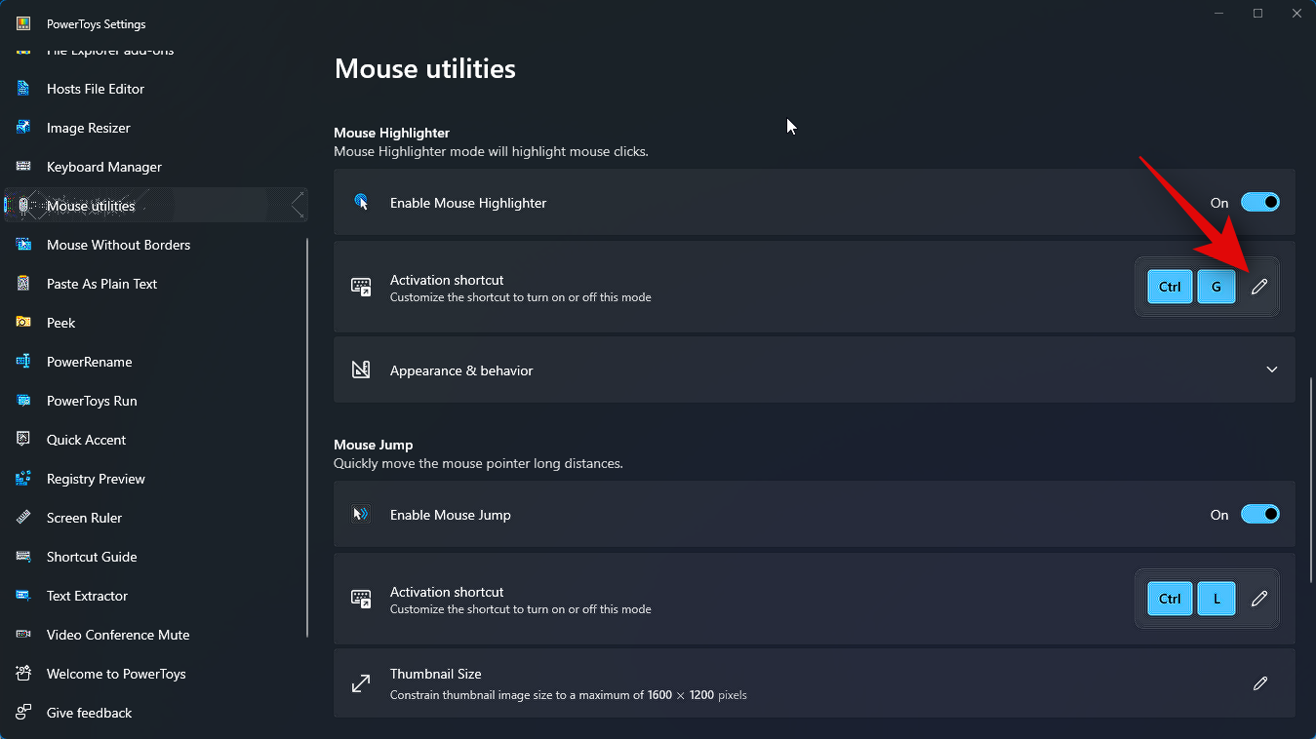Open the Thumbnail Size edit pencil icon
1316x739 pixels.
[1259, 683]
